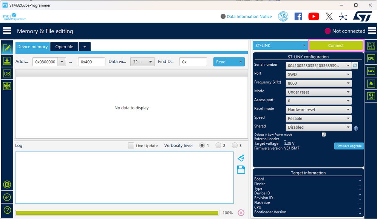Open the Help question mark icon

7,210
